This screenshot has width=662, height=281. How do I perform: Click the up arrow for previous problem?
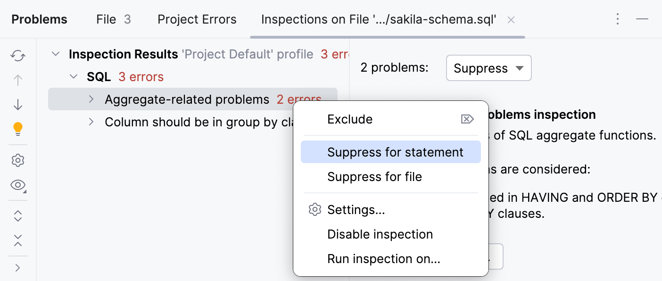tap(17, 80)
